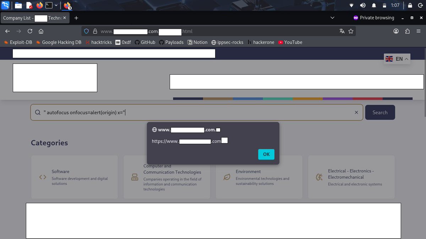Open the Firefox hamburger menu
The height and width of the screenshot is (239, 426).
(419, 31)
